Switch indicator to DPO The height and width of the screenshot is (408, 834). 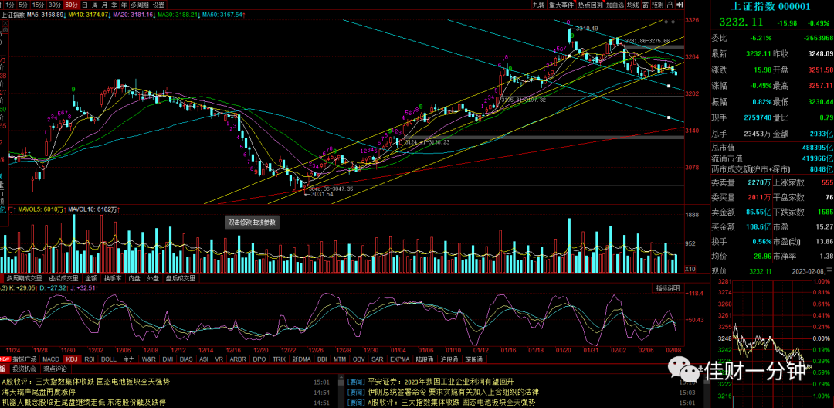click(259, 359)
